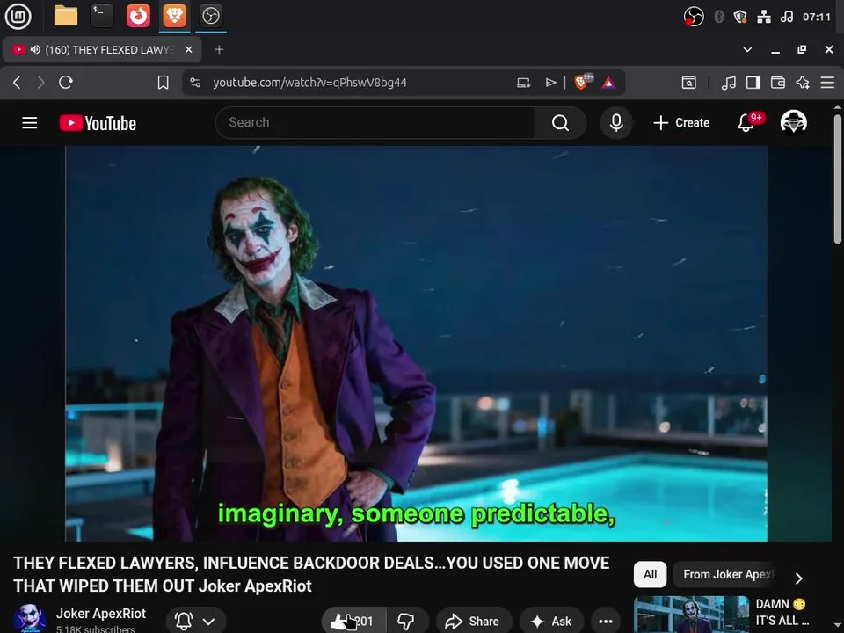Open the Brave main hamburger menu
The width and height of the screenshot is (844, 633).
pos(827,83)
